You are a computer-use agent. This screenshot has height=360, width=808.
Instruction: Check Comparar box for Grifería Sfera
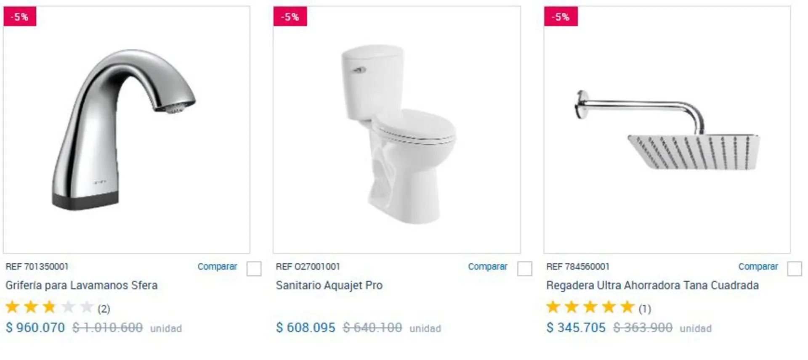coord(254,269)
